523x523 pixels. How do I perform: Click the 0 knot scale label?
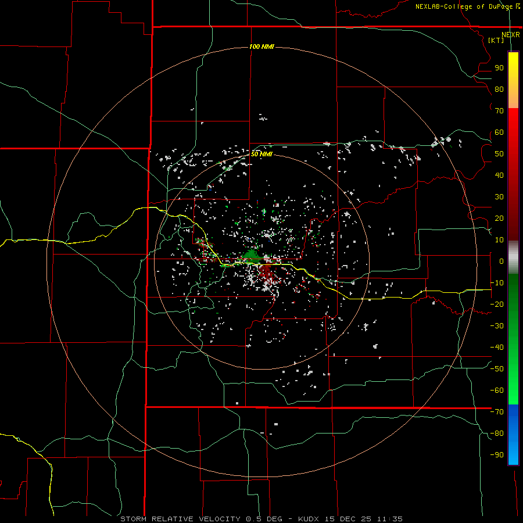click(501, 261)
